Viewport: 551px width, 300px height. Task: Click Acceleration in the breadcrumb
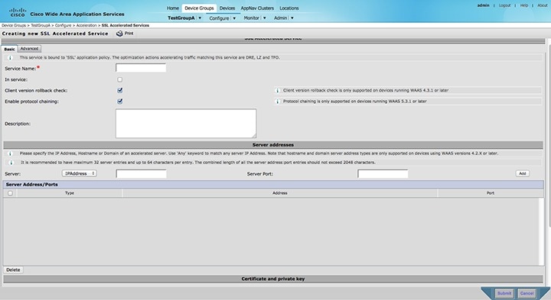86,26
